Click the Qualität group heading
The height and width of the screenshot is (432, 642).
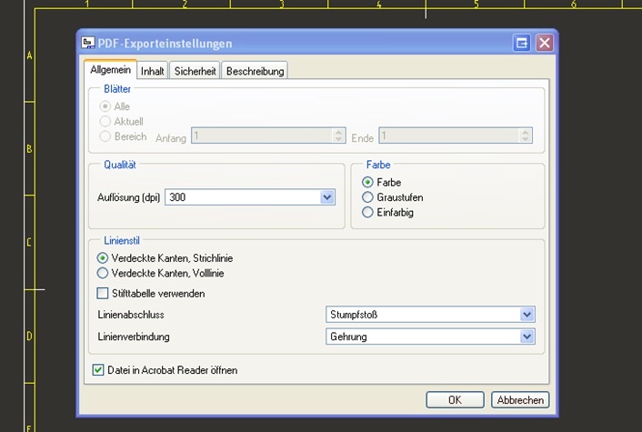119,165
